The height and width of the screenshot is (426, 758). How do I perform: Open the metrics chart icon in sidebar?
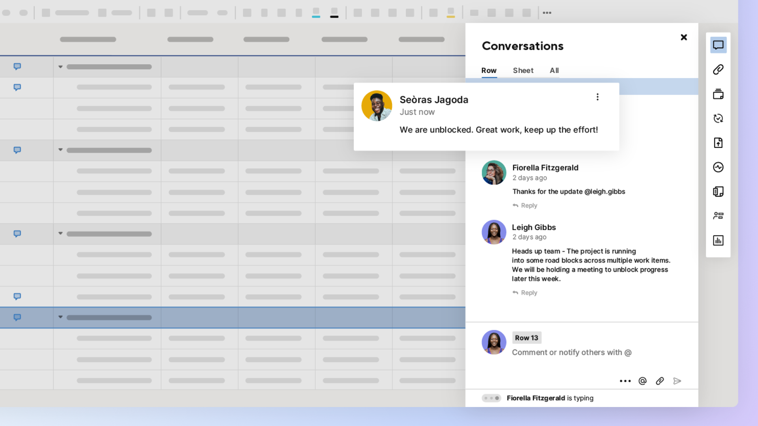tap(718, 240)
